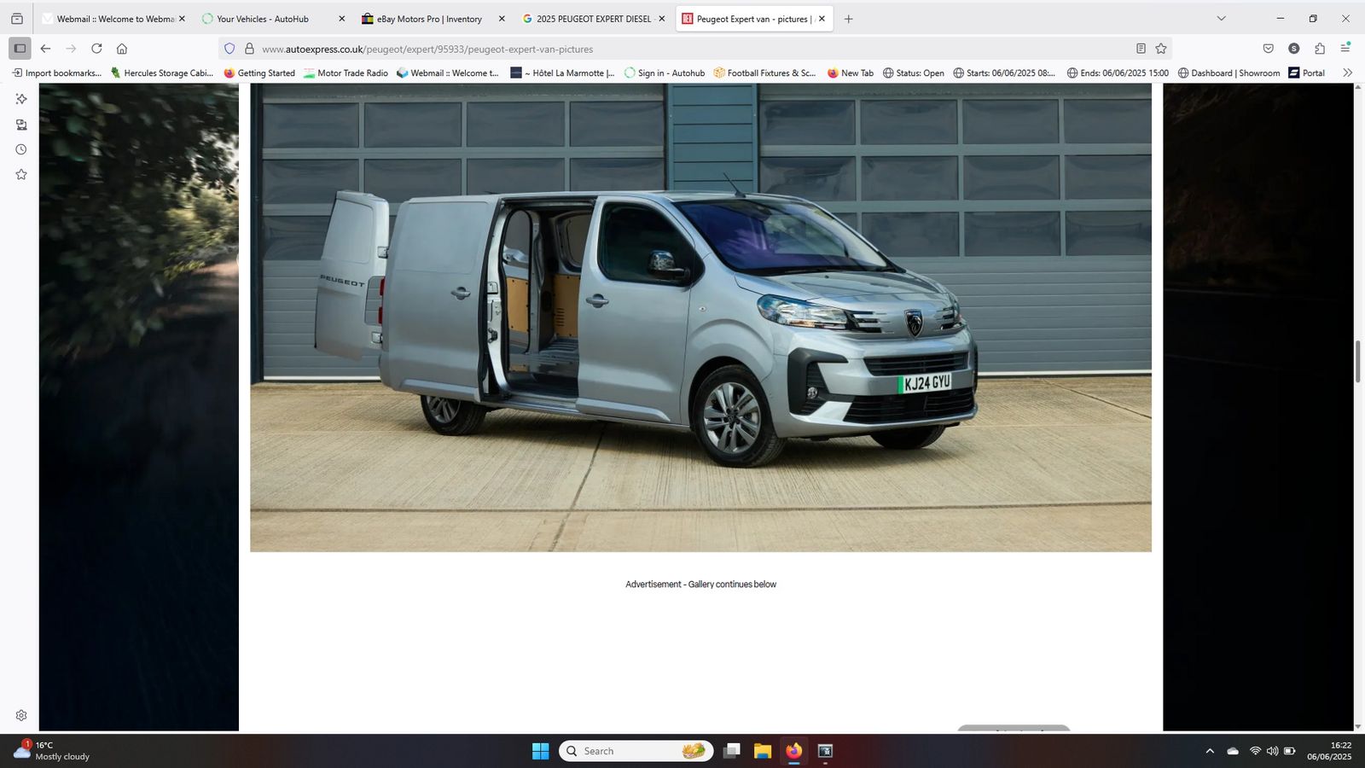Toggle reader view for this page
Screen dimensions: 1365x768
(x=1141, y=49)
